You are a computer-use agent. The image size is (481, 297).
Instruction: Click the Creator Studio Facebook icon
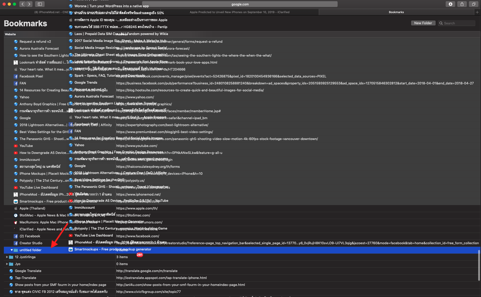click(x=16, y=243)
